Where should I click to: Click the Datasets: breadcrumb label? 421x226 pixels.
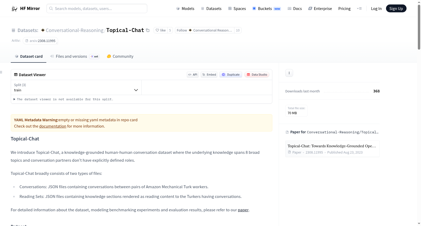tap(28, 30)
